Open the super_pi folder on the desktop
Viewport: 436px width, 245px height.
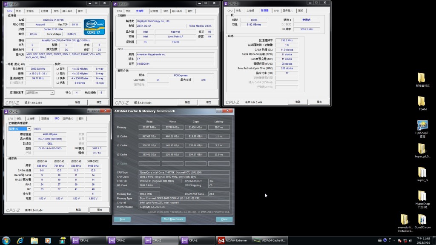[422, 174]
